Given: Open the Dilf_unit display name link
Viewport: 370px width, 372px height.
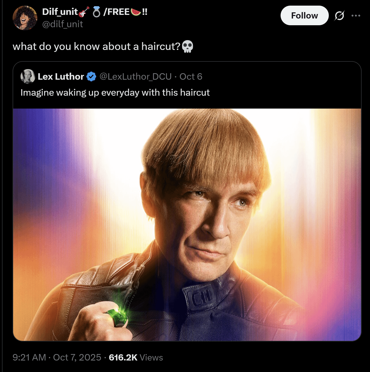Looking at the screenshot, I should pos(60,12).
